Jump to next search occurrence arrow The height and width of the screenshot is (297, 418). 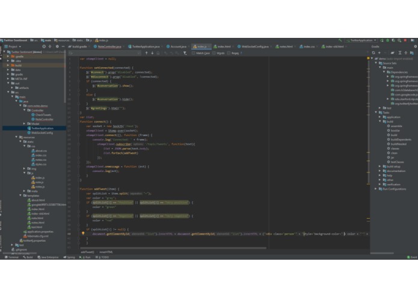point(152,53)
